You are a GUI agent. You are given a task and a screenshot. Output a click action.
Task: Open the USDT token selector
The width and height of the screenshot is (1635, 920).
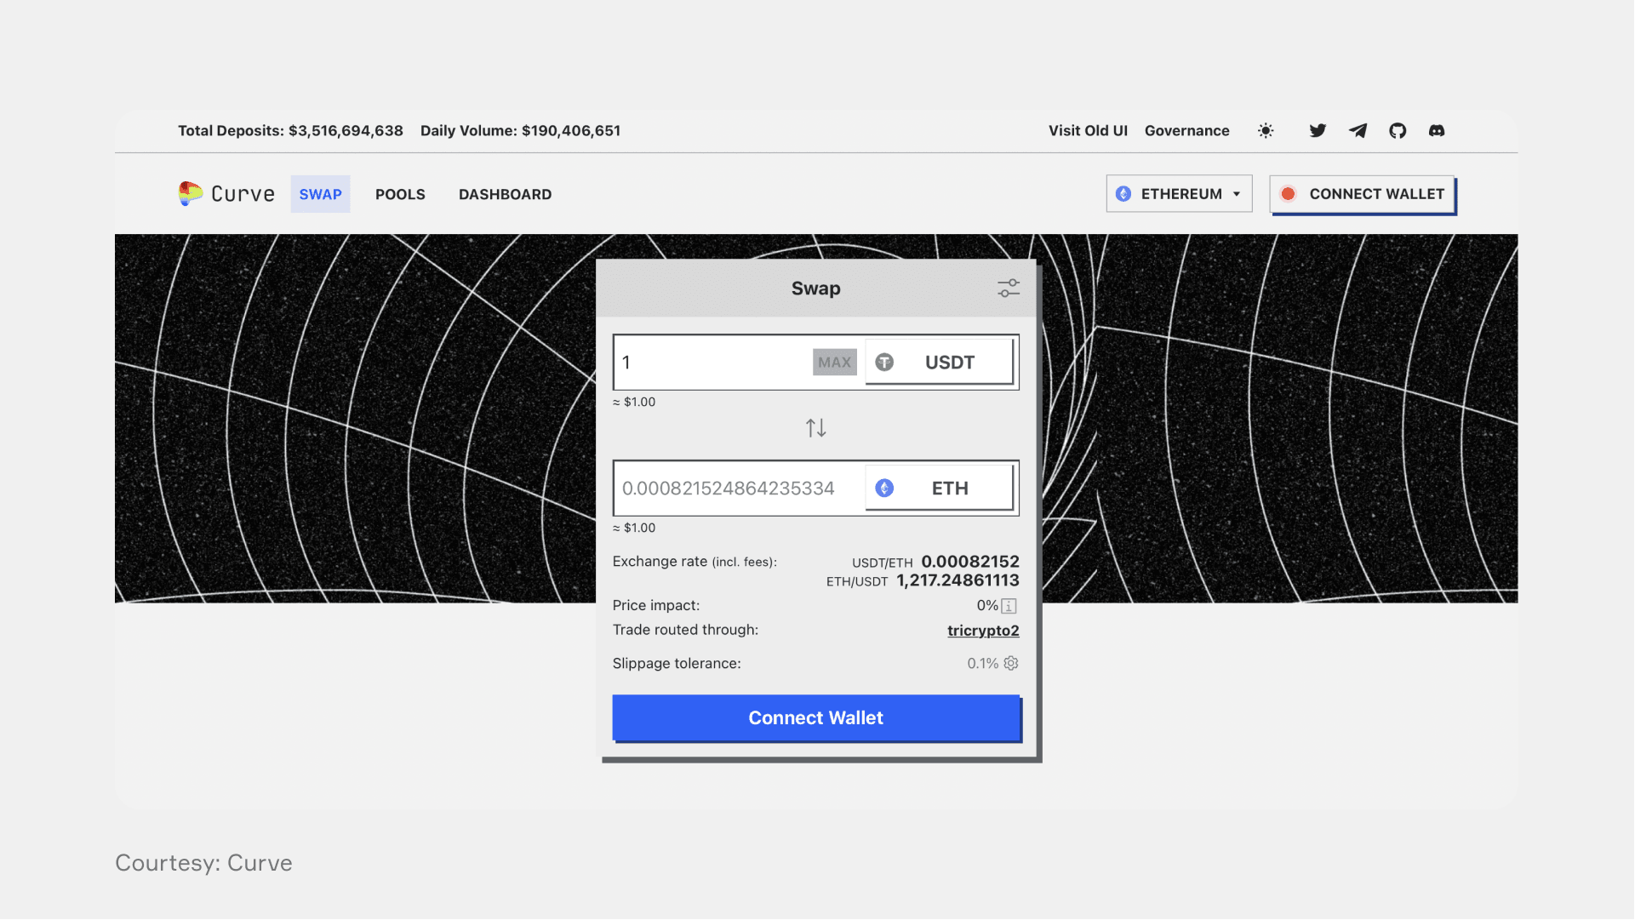(940, 363)
